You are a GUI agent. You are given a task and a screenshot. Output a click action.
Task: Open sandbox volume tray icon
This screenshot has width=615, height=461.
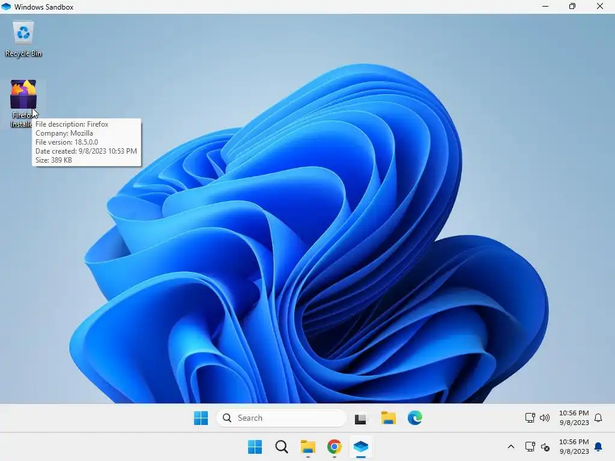[544, 418]
